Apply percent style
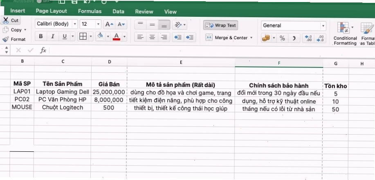Image resolution: width=375 pixels, height=180 pixels. coord(282,38)
